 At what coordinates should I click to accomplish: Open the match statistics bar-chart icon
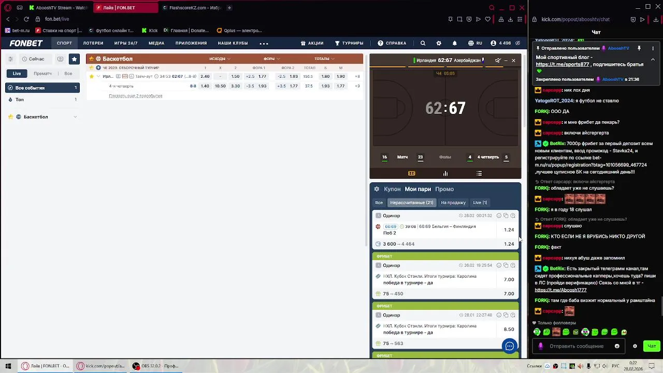point(445,174)
